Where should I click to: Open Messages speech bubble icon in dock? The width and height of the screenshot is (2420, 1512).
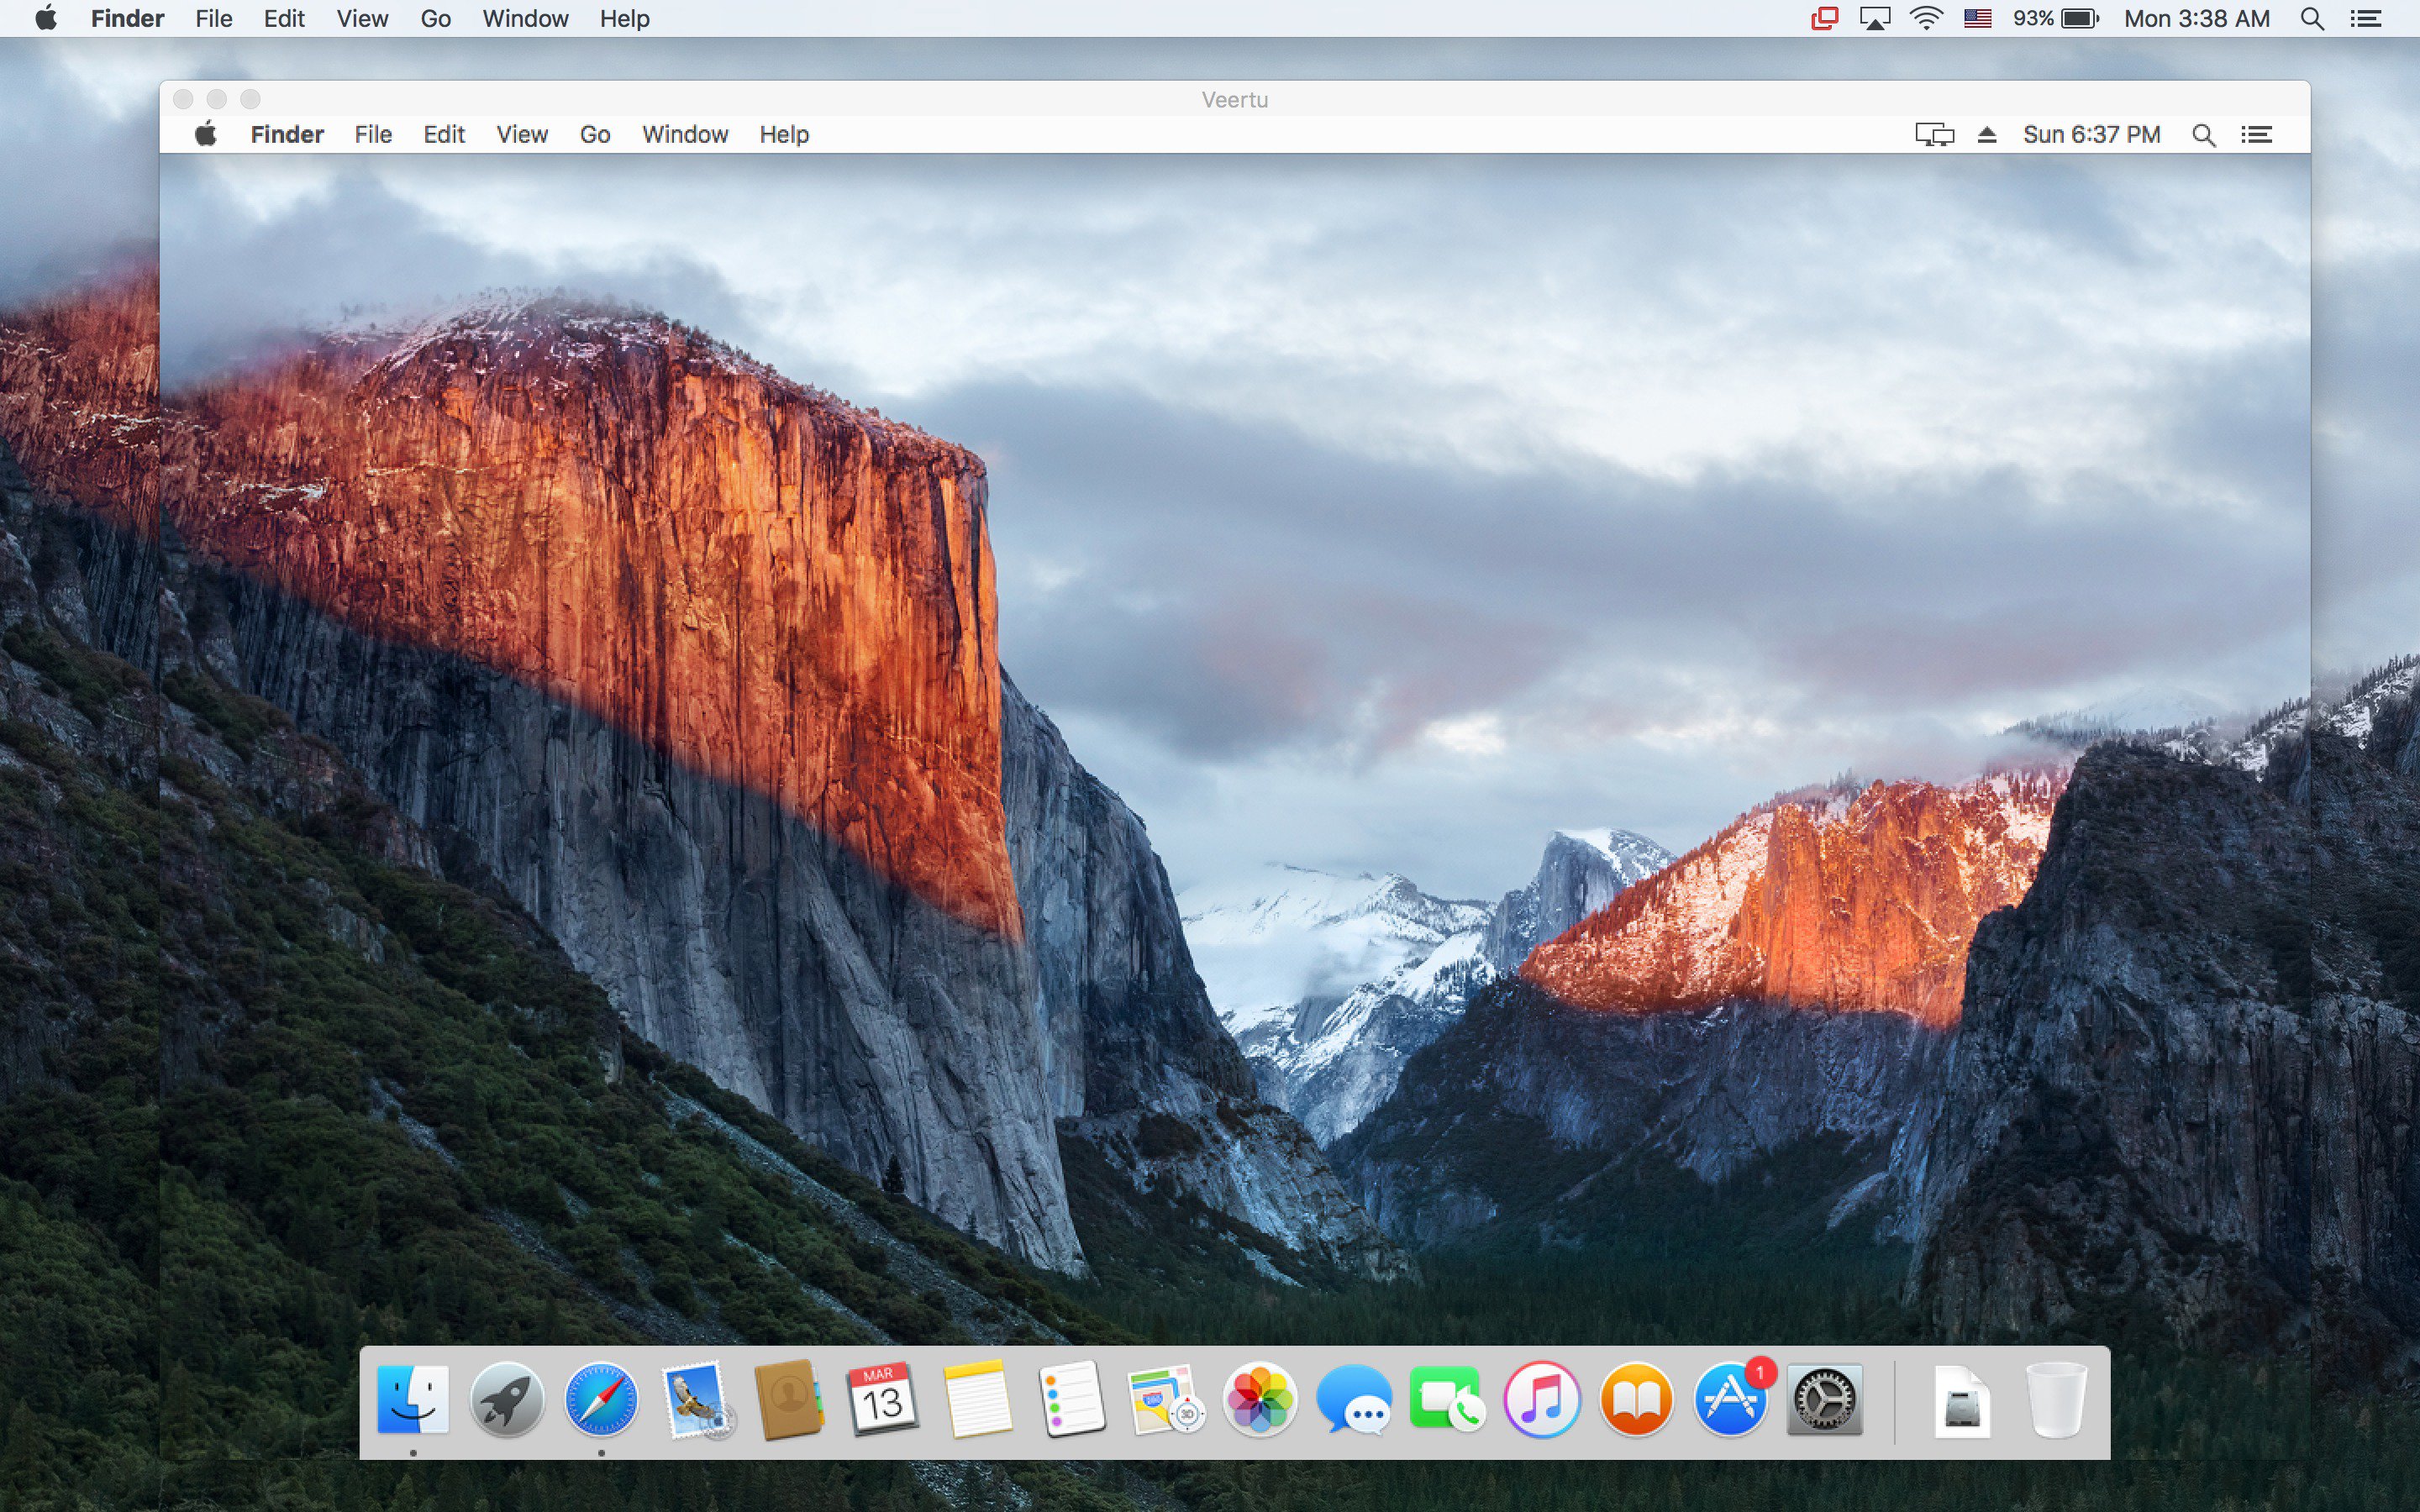point(1354,1400)
